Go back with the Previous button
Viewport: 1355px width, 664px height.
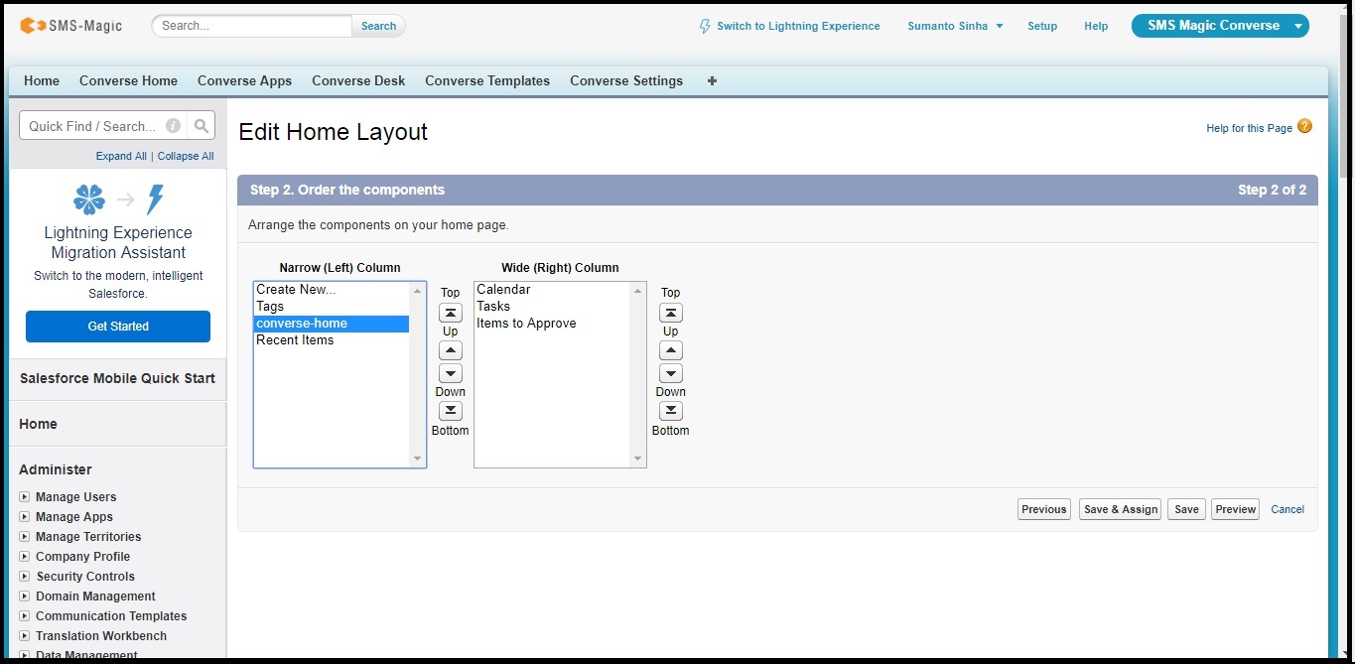1043,509
